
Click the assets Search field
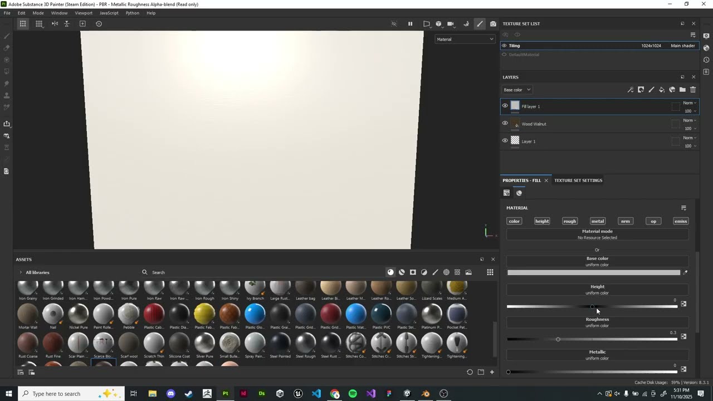[x=262, y=272]
